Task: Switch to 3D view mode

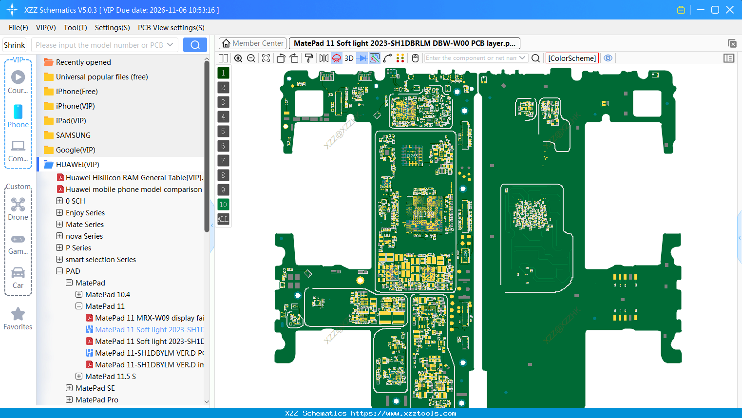Action: (x=348, y=58)
